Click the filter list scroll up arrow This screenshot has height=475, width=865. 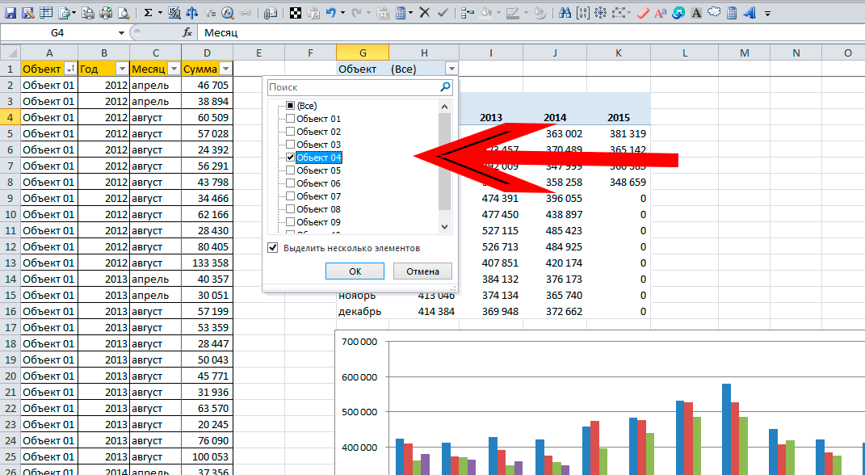click(445, 106)
